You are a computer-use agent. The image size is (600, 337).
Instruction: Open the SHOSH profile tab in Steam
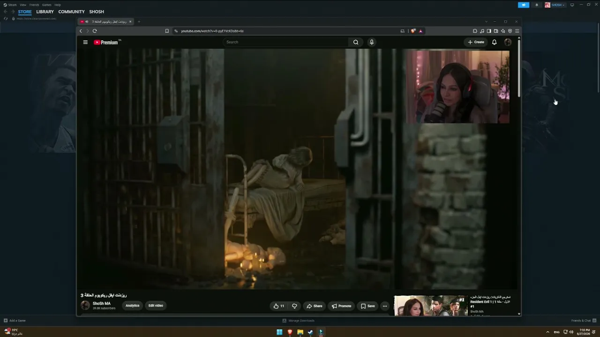pos(97,12)
